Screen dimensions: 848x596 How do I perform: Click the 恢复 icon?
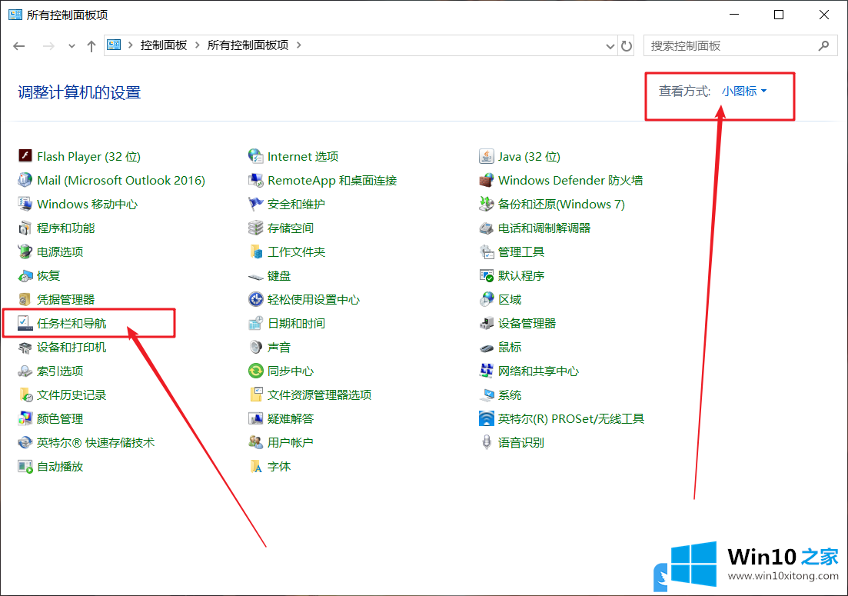pyautogui.click(x=25, y=276)
